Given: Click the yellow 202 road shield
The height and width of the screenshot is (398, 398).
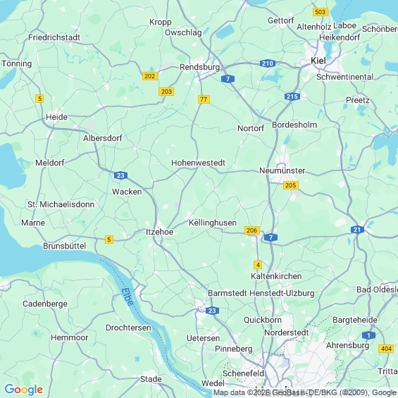Looking at the screenshot, I should coord(150,76).
